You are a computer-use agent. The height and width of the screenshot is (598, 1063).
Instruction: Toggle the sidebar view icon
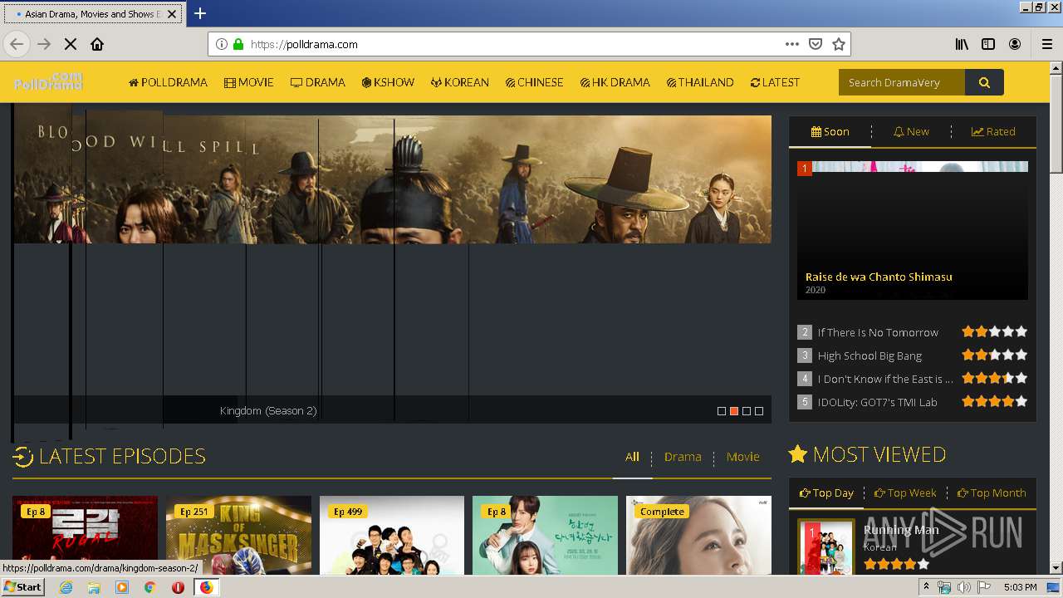coord(988,44)
